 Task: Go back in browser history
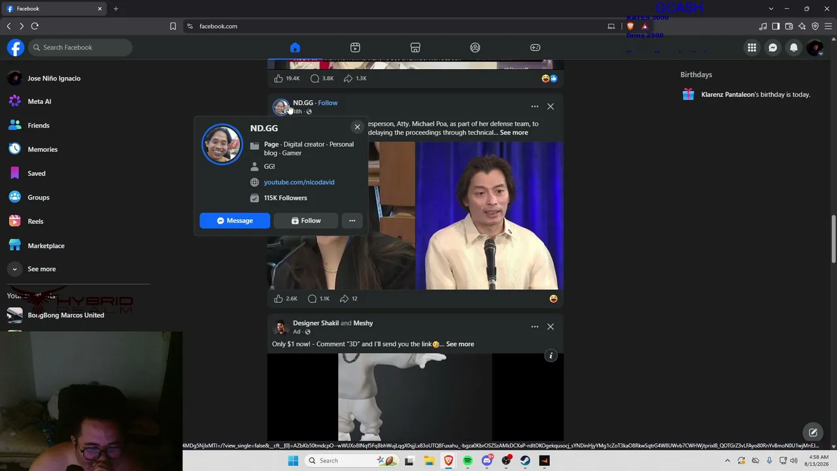(x=9, y=26)
